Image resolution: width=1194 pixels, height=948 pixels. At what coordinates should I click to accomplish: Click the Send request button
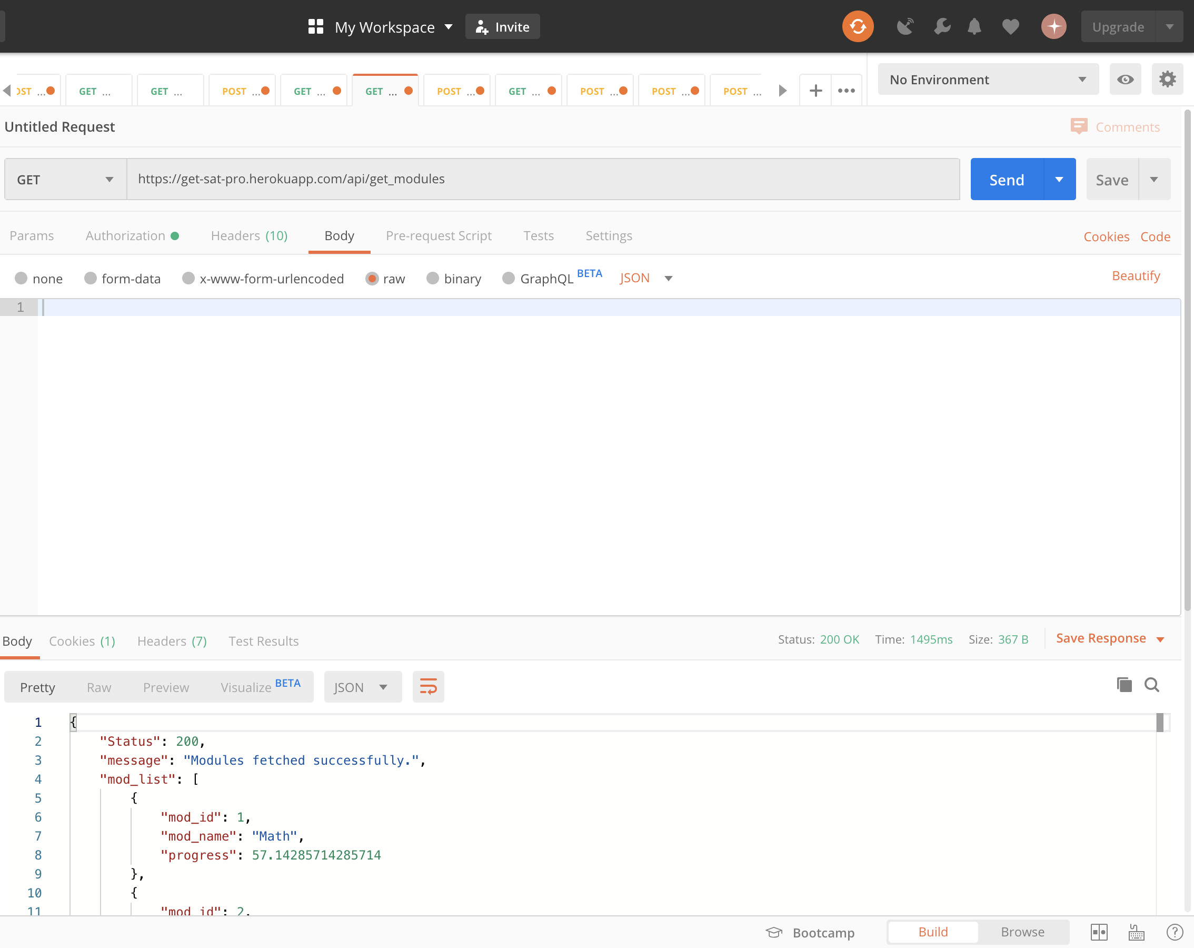tap(1007, 179)
